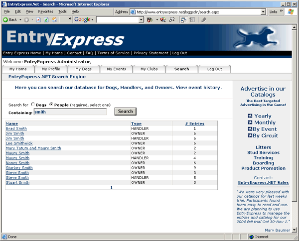Click the Refresh page icon
The height and width of the screenshot is (241, 299).
[x=46, y=20]
